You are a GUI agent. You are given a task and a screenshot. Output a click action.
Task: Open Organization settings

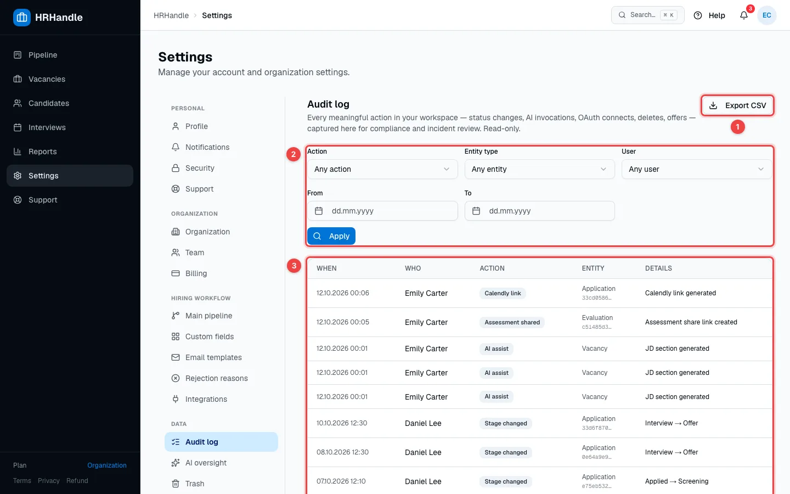(x=221, y=232)
